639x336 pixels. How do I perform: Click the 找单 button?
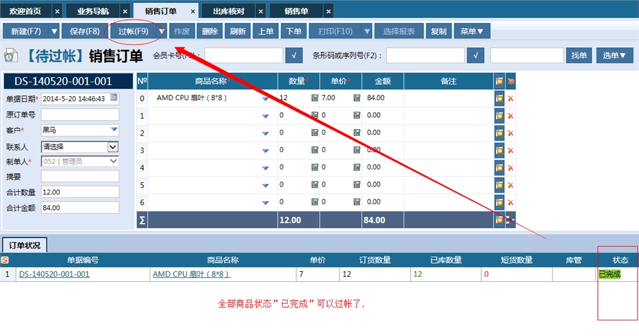pos(578,55)
